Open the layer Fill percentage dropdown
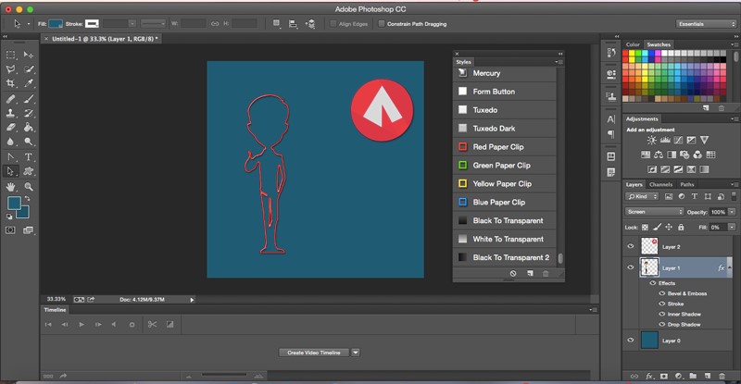This screenshot has height=384, width=741. pos(732,228)
